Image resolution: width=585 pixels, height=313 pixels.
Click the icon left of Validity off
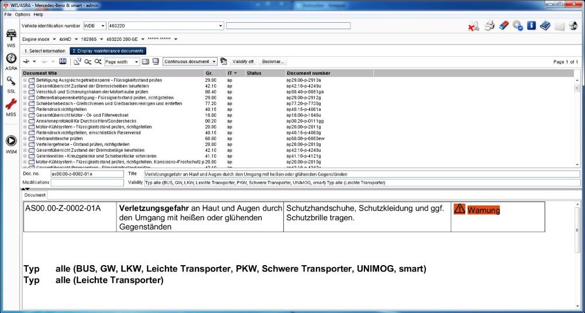[223, 61]
